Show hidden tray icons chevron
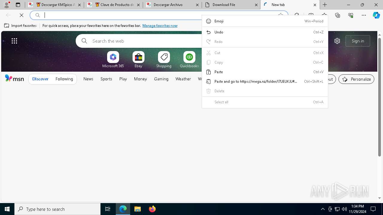 [323, 209]
